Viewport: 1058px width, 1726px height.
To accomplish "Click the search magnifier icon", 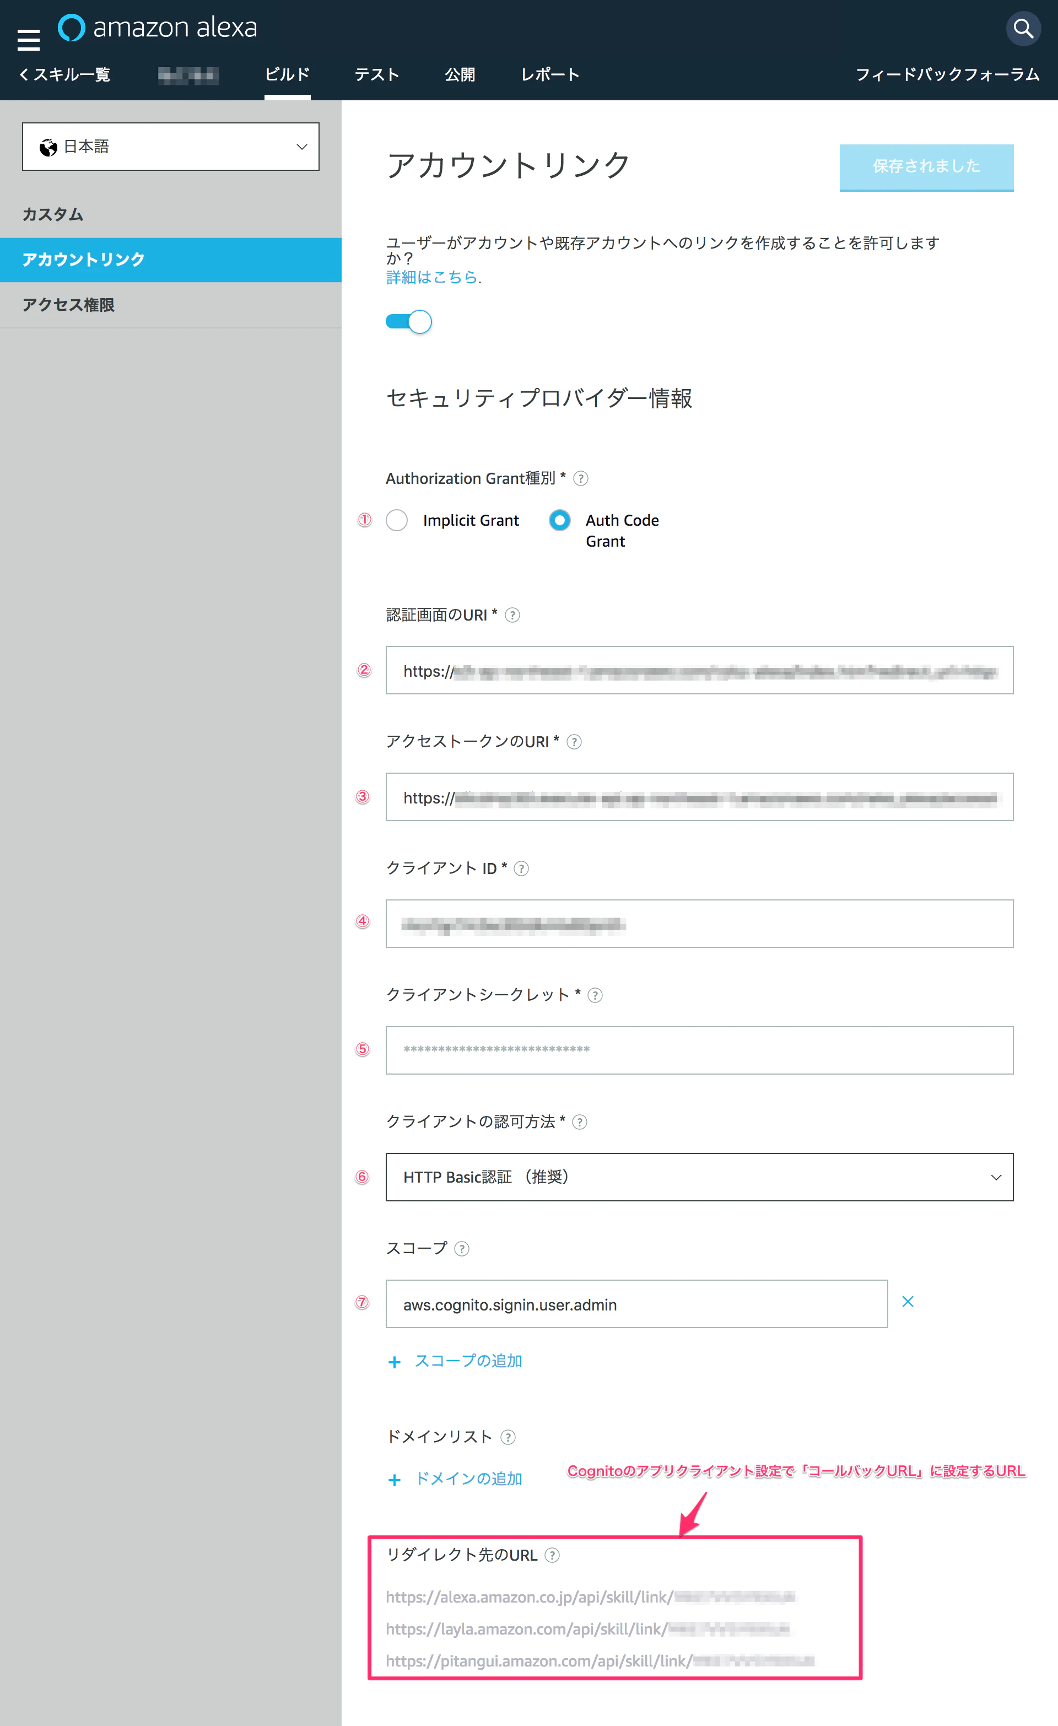I will [1023, 29].
